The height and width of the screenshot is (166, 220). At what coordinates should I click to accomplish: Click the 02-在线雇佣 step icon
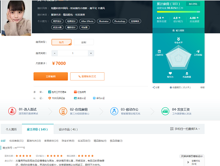tap(63, 111)
